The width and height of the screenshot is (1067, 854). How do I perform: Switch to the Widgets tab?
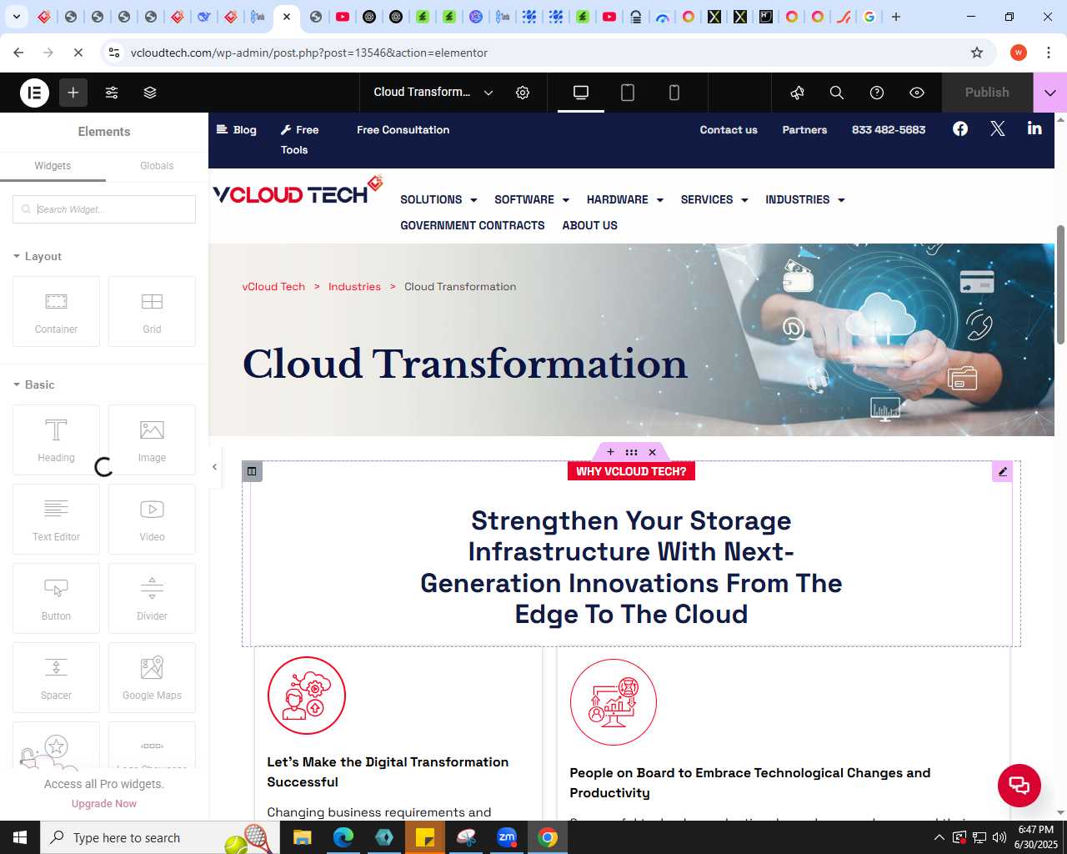click(x=53, y=166)
